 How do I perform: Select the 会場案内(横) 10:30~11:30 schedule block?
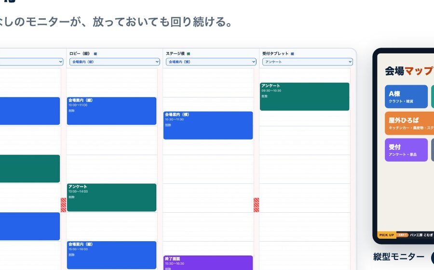208,125
